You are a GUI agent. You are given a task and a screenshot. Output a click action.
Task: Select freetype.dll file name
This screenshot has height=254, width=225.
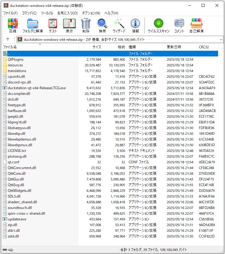pos(17,105)
